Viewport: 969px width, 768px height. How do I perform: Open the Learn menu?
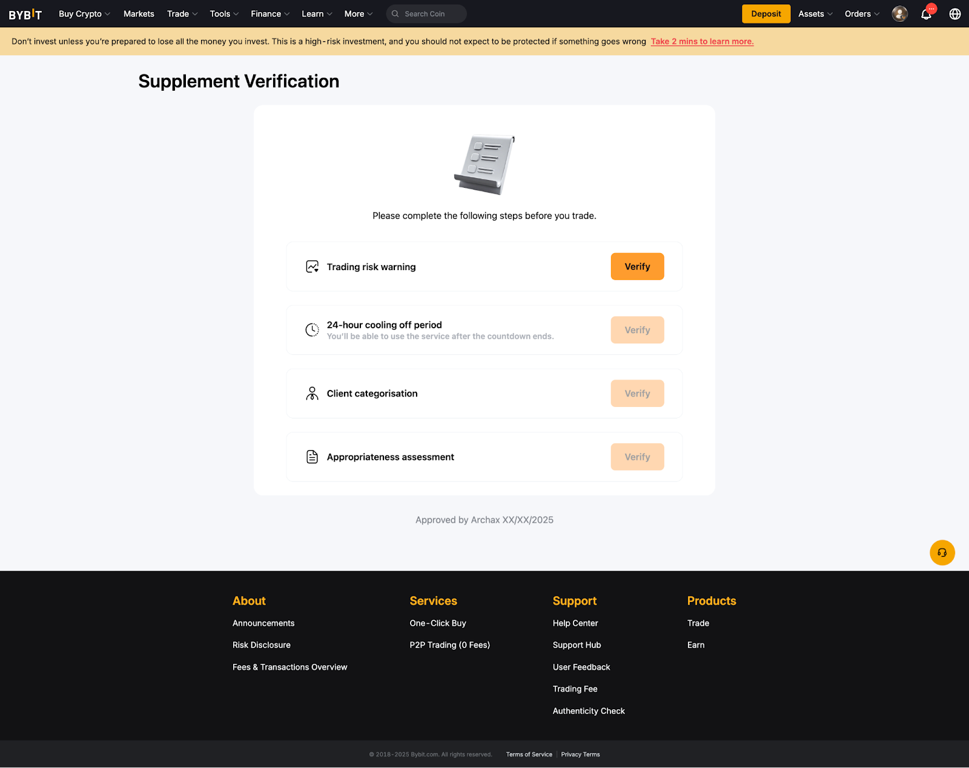tap(317, 14)
